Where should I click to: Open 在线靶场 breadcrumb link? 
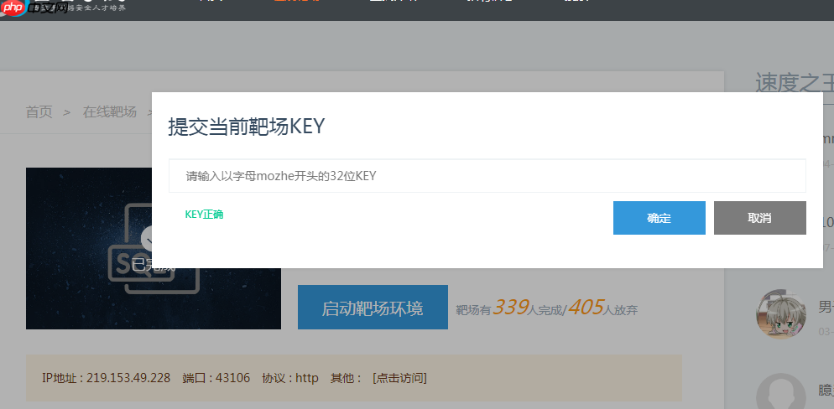tap(110, 112)
